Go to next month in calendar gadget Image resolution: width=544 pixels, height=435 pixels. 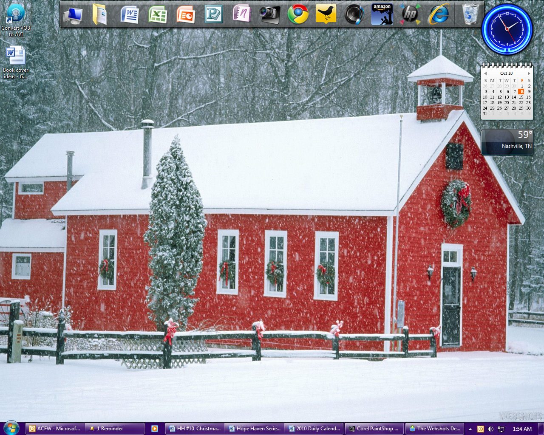coord(529,73)
